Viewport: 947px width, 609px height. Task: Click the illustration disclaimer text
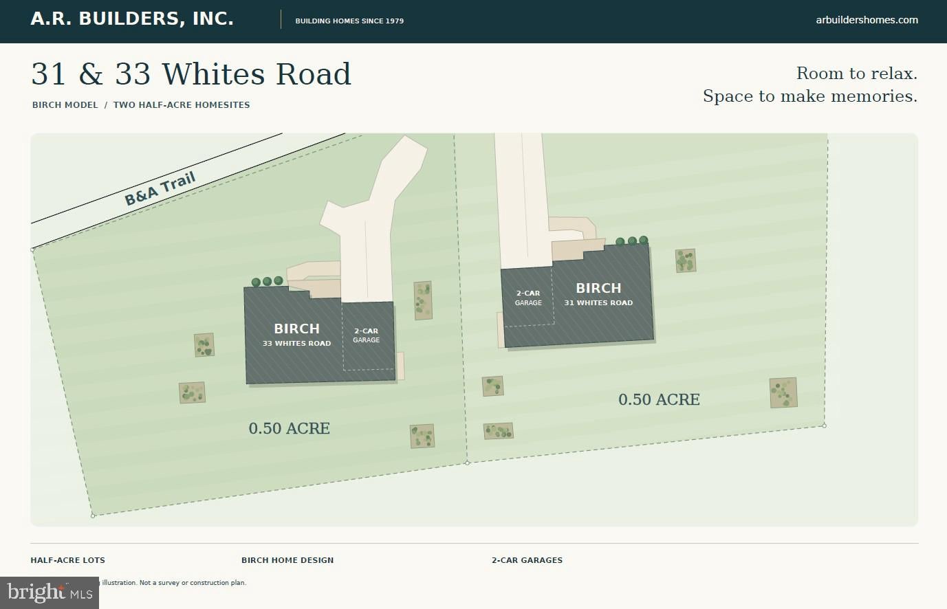point(173,583)
